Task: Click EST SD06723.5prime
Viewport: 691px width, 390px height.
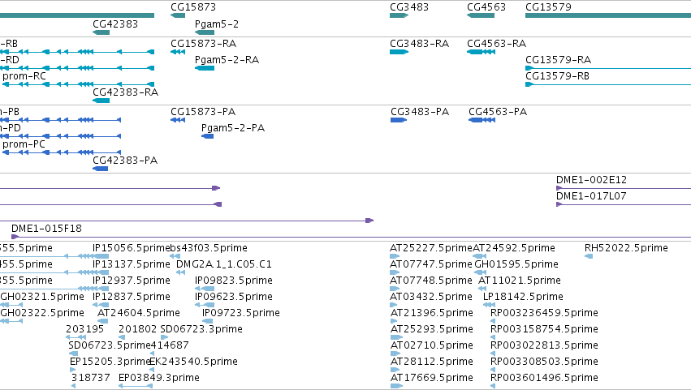Action: [110, 346]
